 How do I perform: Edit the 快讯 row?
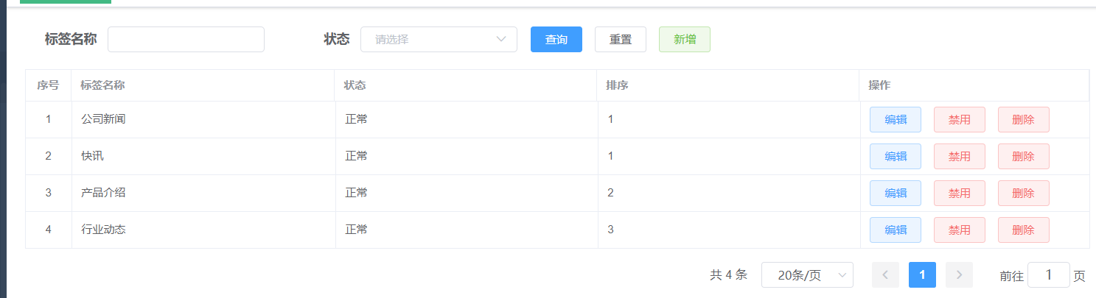coord(895,157)
